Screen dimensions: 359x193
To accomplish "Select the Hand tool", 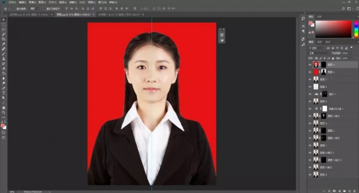I will point(4,107).
